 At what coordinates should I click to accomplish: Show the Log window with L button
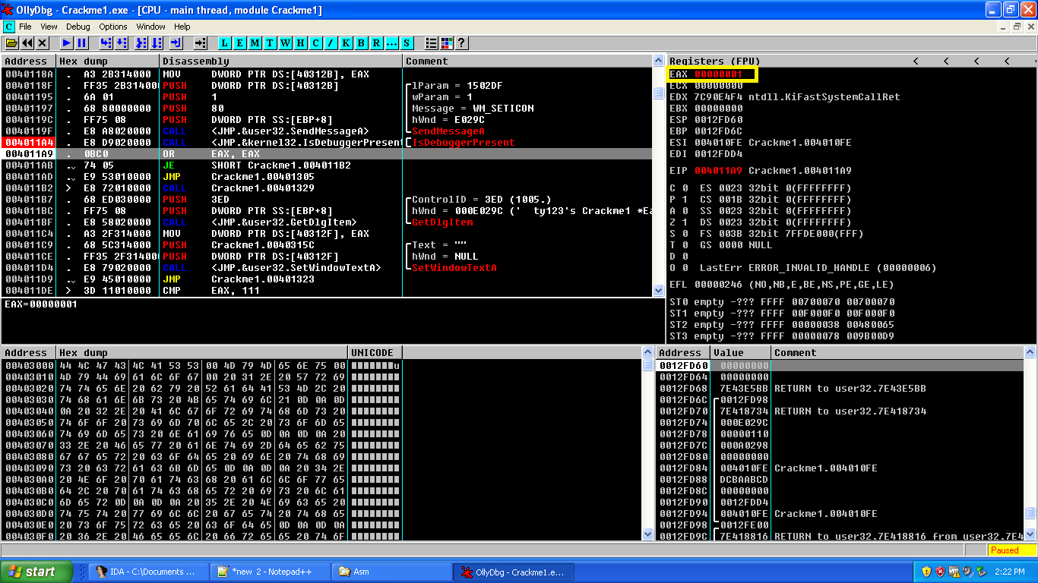tap(225, 43)
